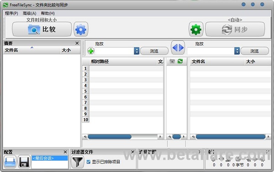Screen dimensions: 274x172
Task: Expand the left folder path dropdown
Action: [x=137, y=51]
